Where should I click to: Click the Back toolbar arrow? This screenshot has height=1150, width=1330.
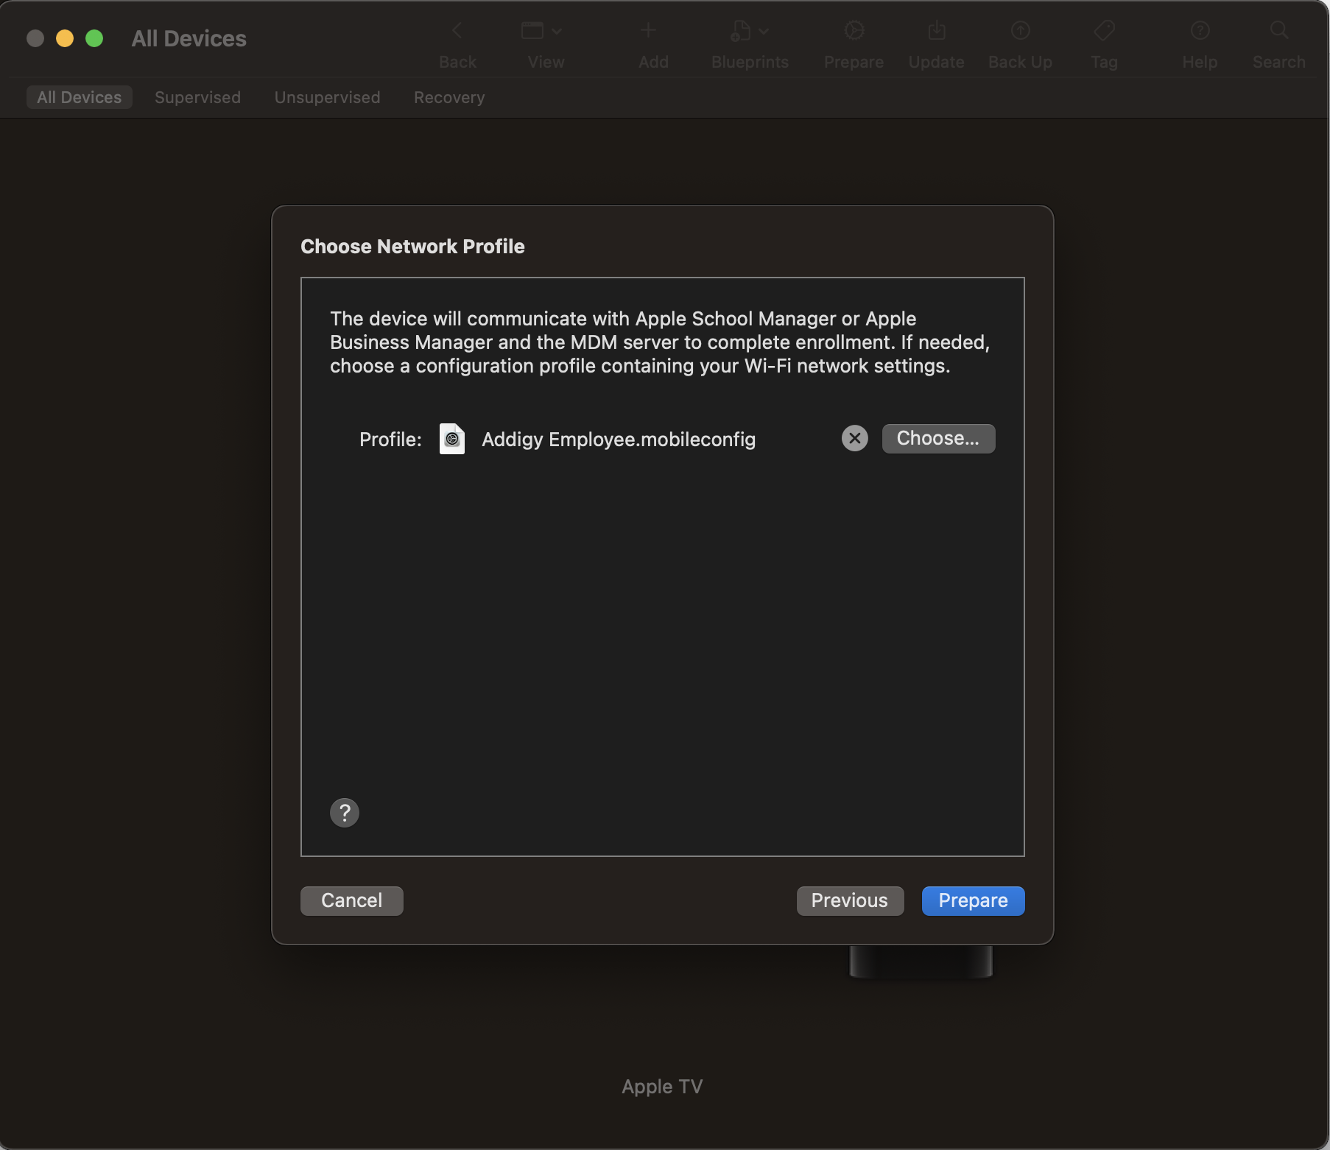pyautogui.click(x=457, y=31)
